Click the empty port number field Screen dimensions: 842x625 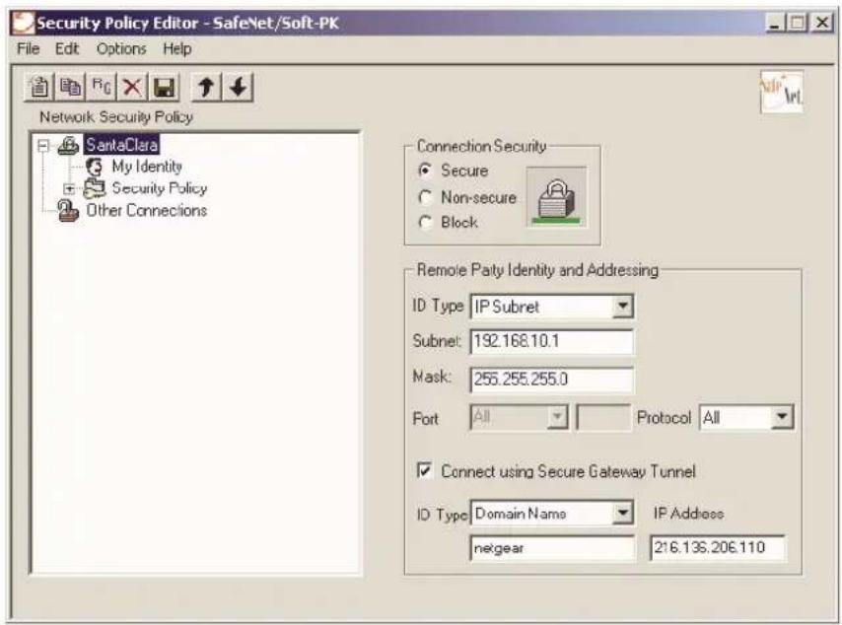603,417
